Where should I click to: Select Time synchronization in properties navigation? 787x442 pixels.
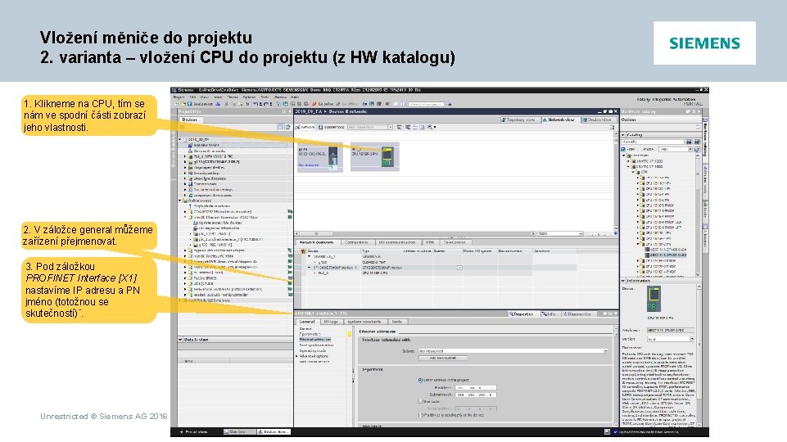click(x=316, y=345)
